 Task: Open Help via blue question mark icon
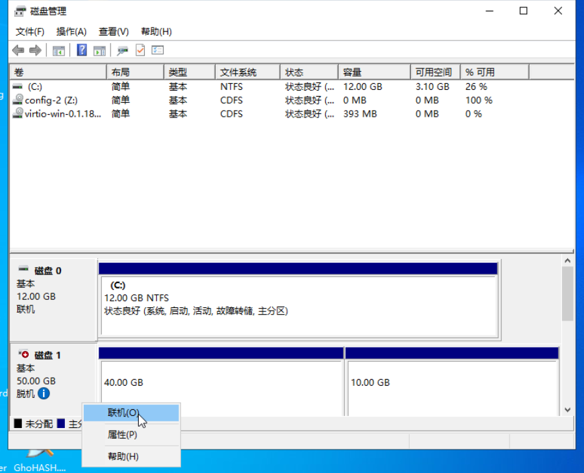(82, 50)
